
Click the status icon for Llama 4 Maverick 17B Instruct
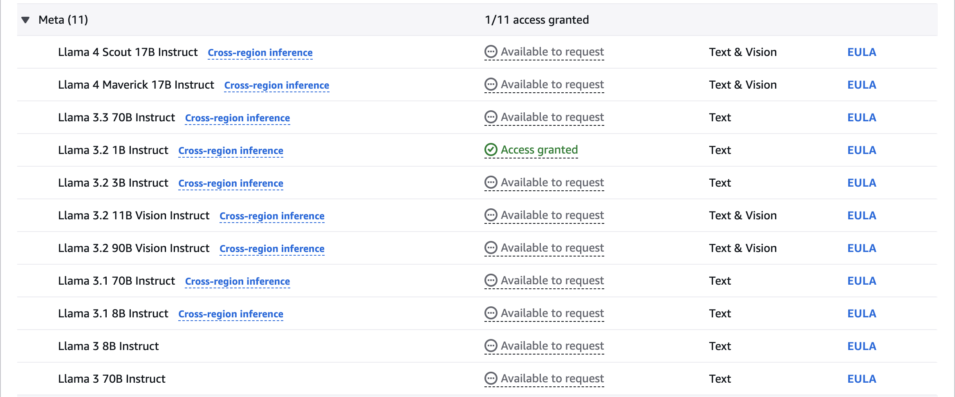[x=491, y=85]
